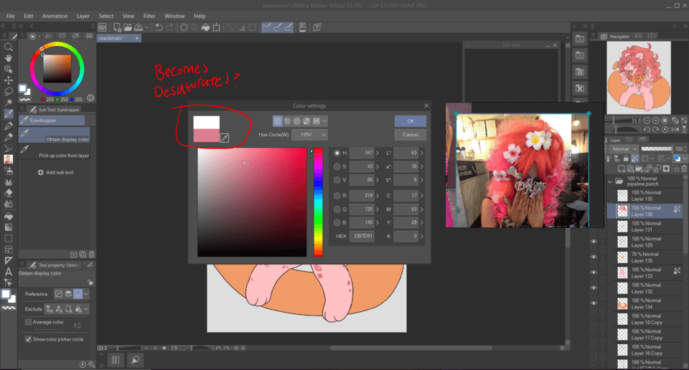Click New canvas icon in command bar
This screenshot has height=370, width=689.
[x=117, y=27]
